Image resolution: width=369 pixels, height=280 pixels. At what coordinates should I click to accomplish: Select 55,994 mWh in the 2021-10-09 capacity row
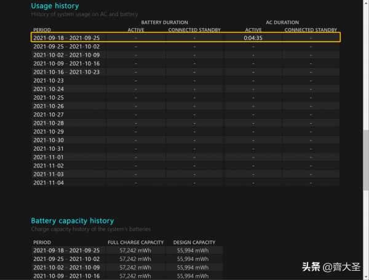[194, 276]
